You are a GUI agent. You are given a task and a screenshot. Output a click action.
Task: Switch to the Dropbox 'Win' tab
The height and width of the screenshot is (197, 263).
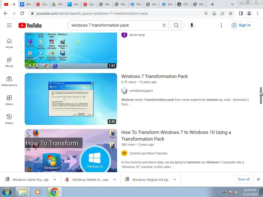26,4
